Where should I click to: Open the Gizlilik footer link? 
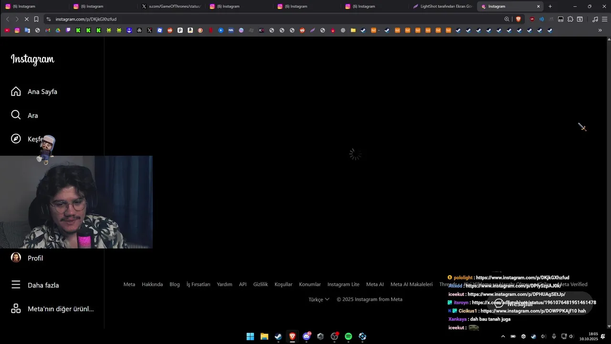click(261, 284)
